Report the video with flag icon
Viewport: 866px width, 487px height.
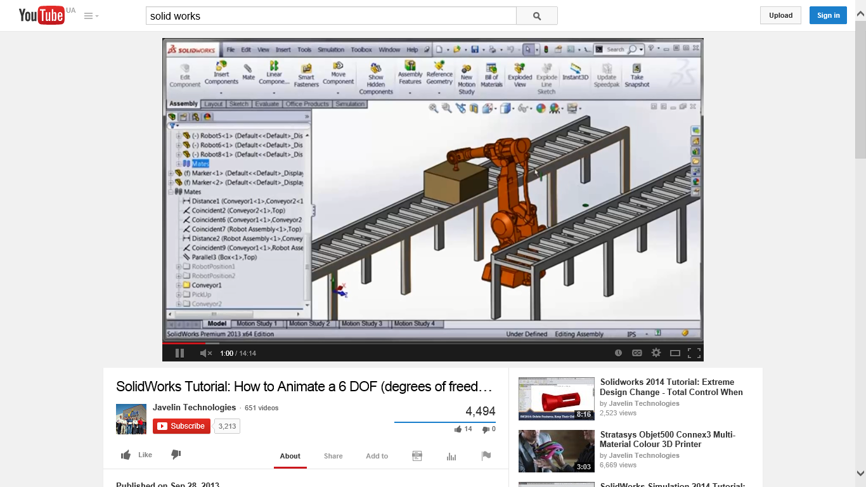[x=486, y=455]
